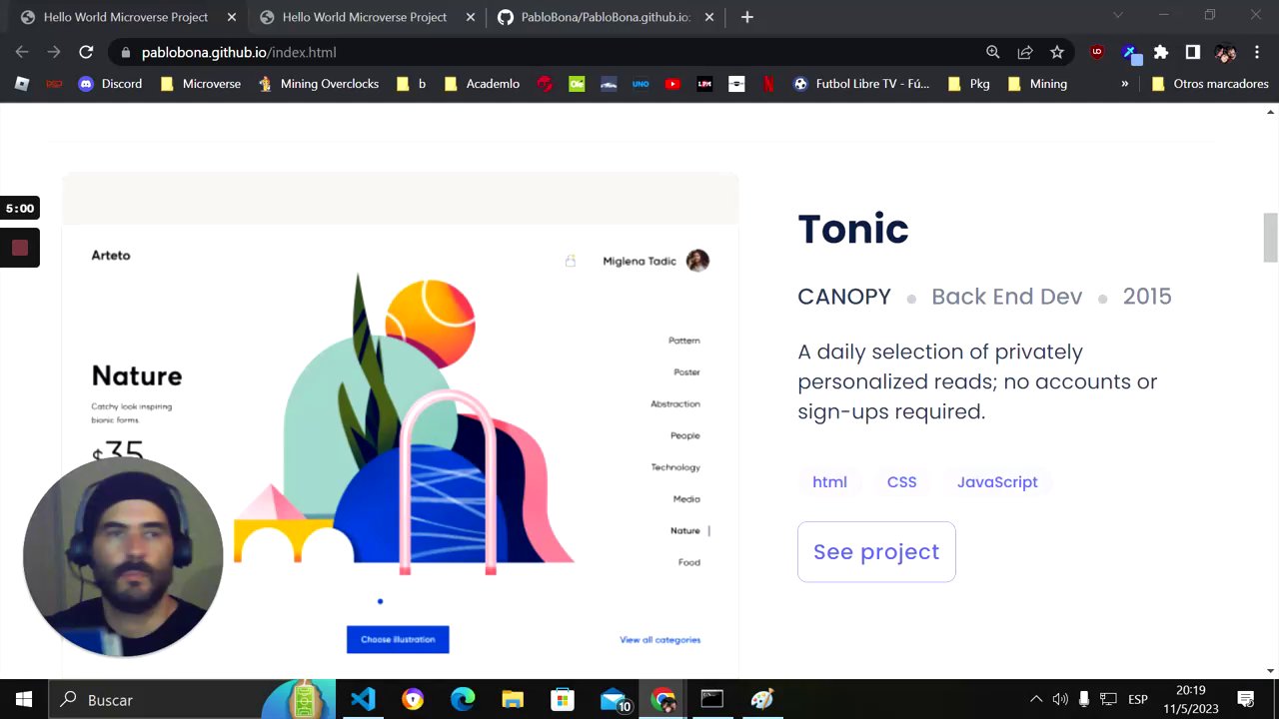
Task: Open a new tab with plus button
Action: pyautogui.click(x=747, y=17)
